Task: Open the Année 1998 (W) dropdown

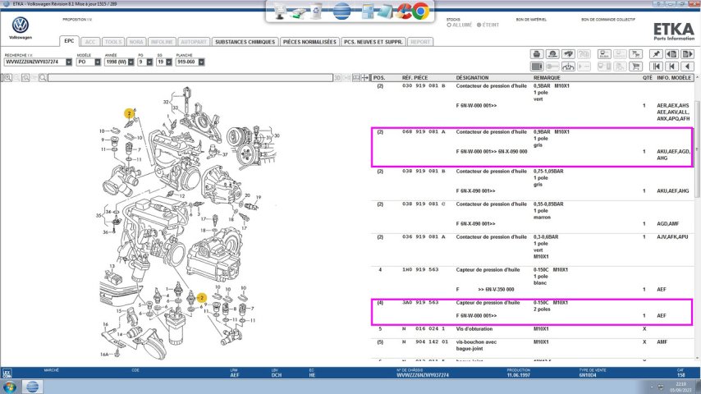Action: click(x=131, y=62)
